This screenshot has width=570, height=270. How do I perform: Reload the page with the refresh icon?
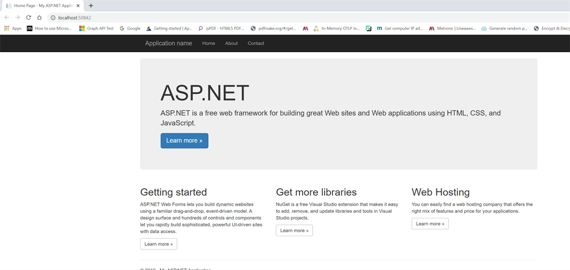click(x=28, y=17)
